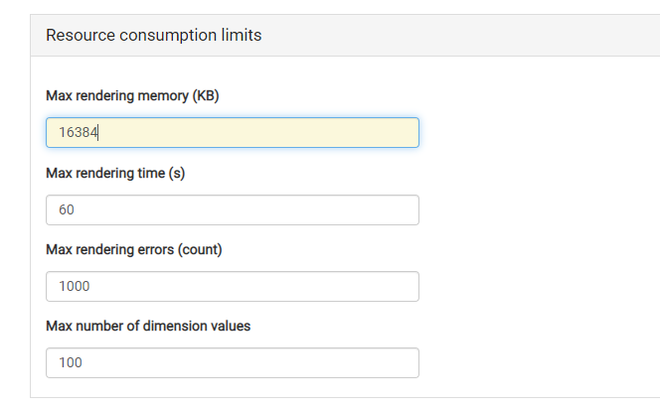Click the "(KB)" unit in the memory label
Screen dimensions: 660x409
[206, 96]
